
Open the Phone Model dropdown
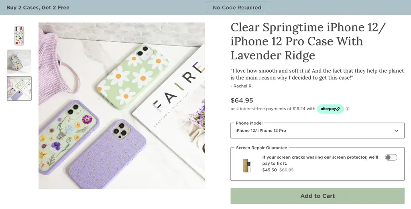point(317,131)
